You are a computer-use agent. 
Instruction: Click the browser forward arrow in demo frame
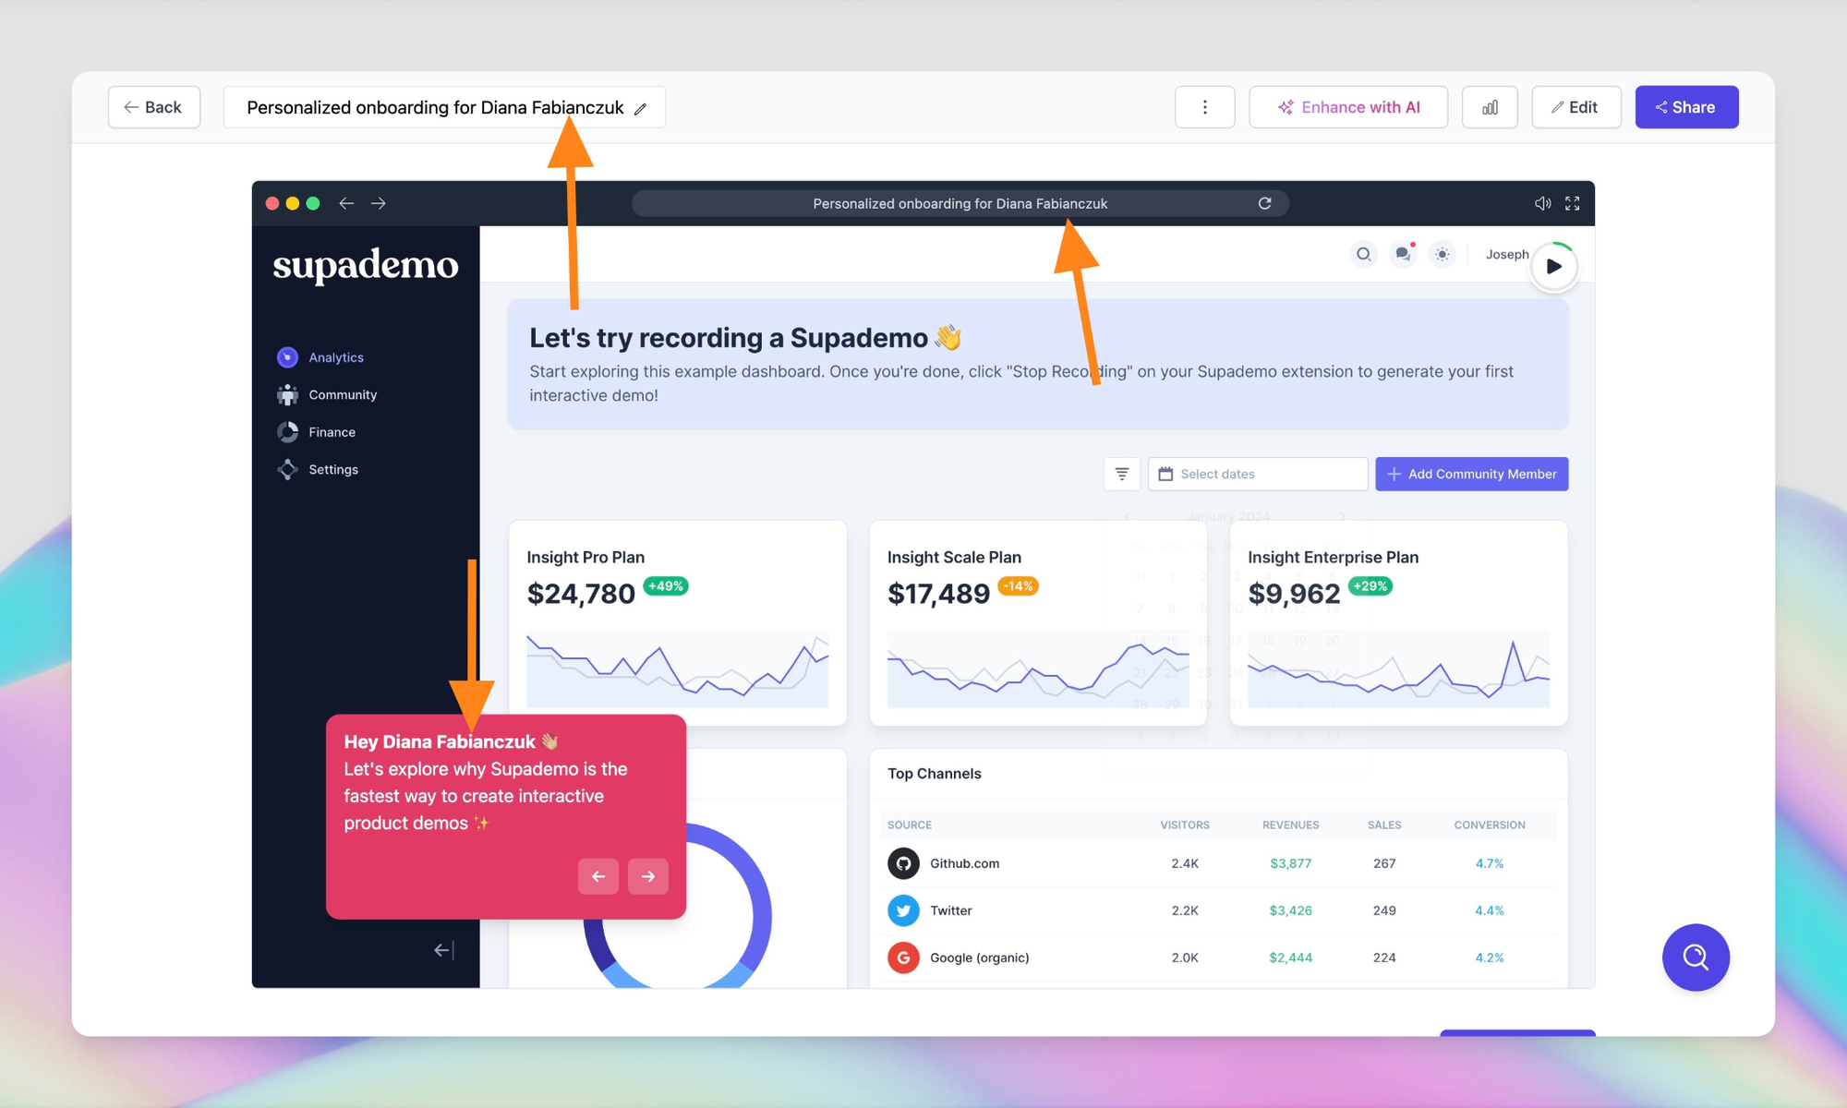coord(379,203)
